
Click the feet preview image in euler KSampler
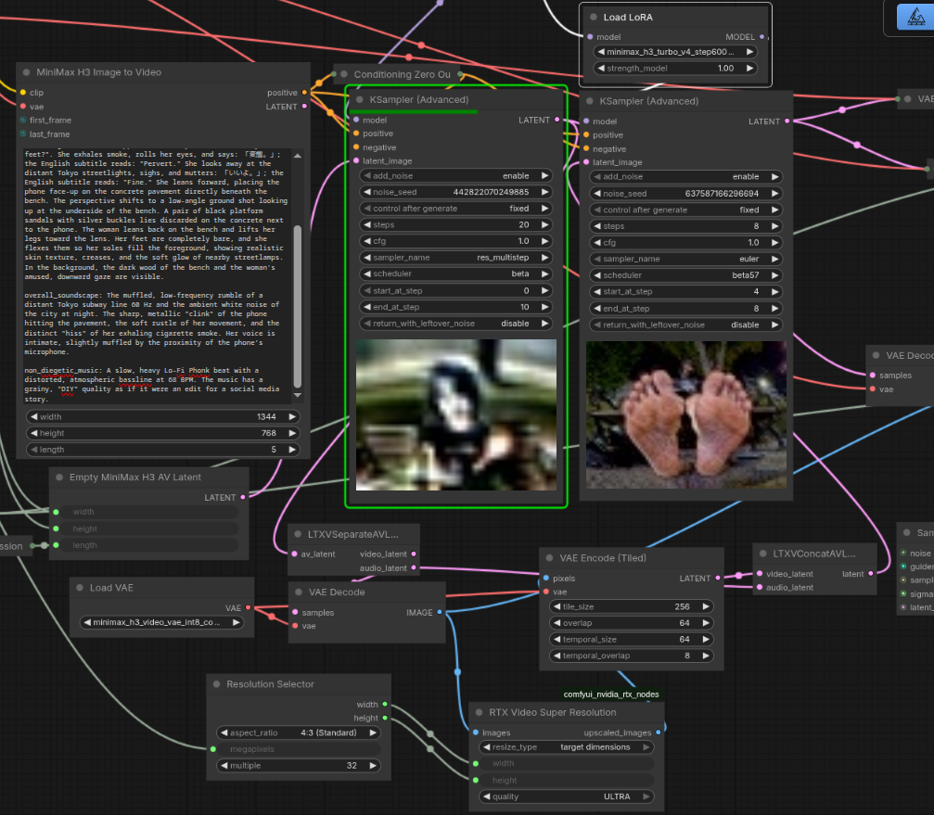(x=685, y=415)
